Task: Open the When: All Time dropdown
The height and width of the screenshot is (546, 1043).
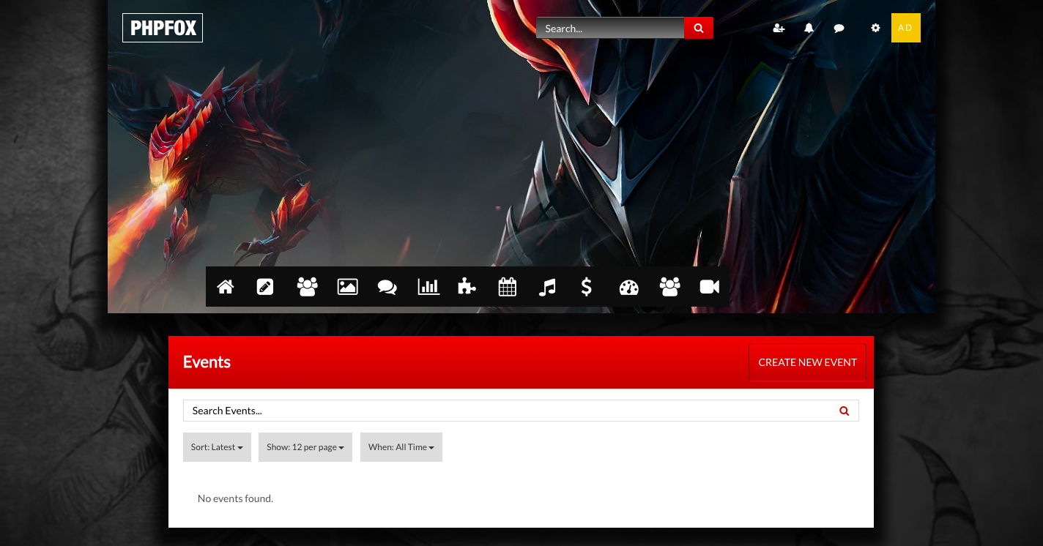Action: (401, 447)
